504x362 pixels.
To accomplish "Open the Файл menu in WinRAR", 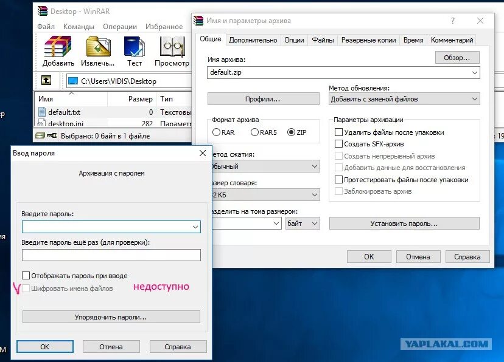I will pyautogui.click(x=46, y=27).
